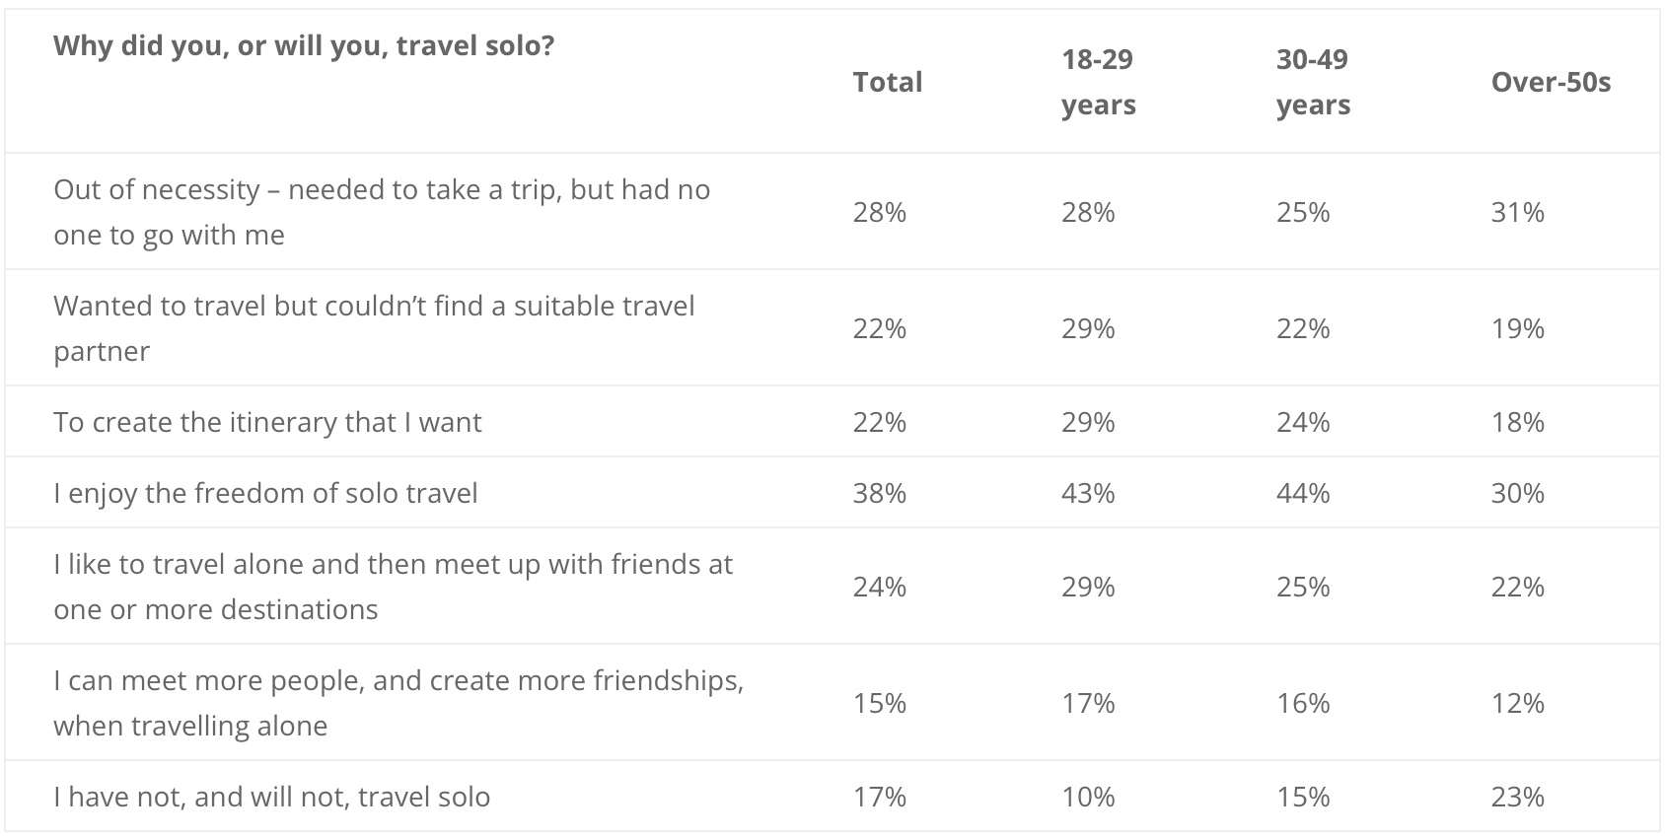Image resolution: width=1665 pixels, height=838 pixels.
Task: Click the 18-29 years column header
Action: [1099, 82]
